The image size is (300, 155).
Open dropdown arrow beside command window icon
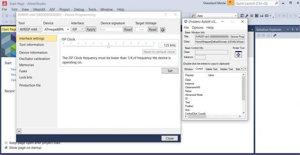[270, 16]
